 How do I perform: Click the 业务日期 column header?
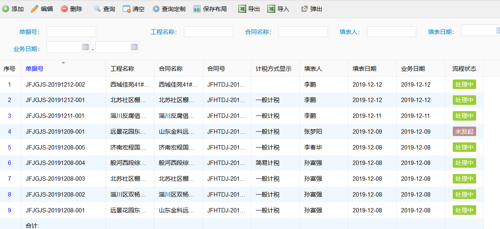click(x=413, y=68)
